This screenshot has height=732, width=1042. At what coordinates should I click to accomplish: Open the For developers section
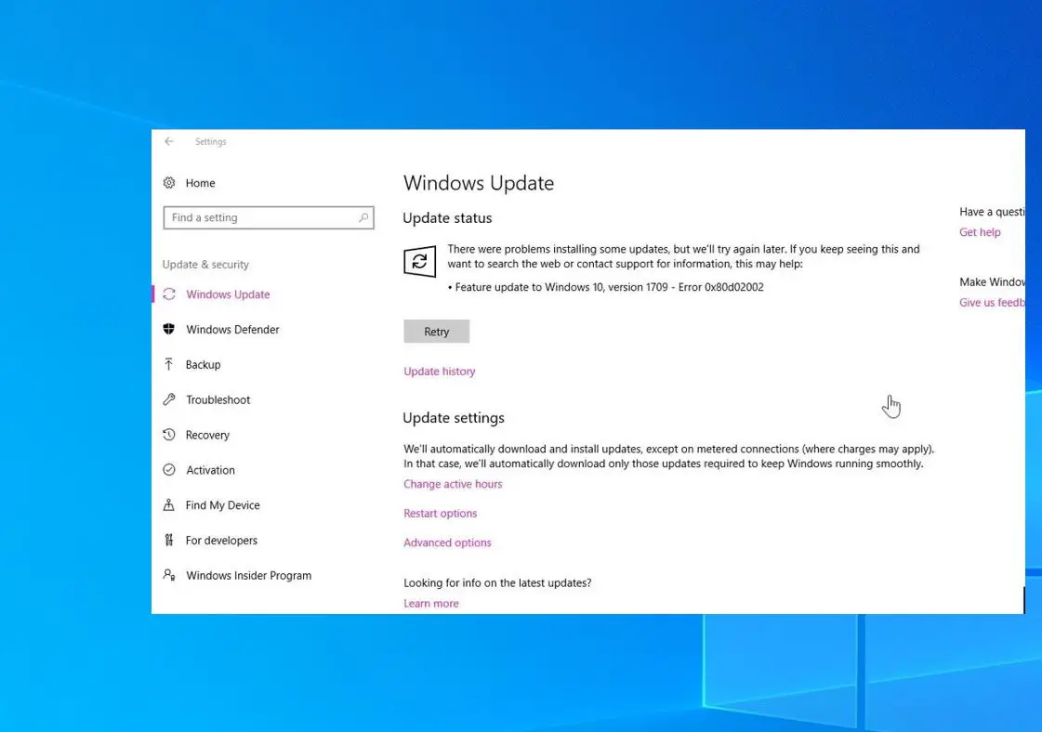(x=221, y=541)
